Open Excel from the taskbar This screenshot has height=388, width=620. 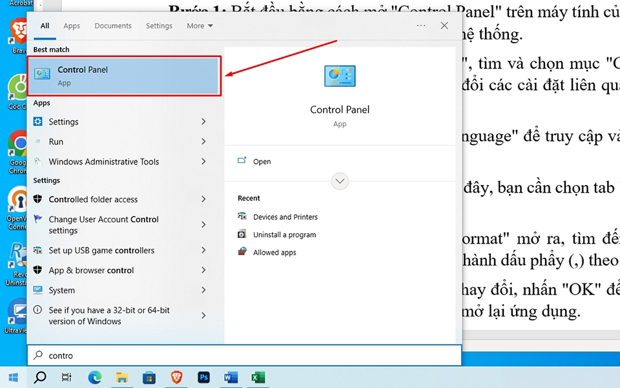[258, 378]
